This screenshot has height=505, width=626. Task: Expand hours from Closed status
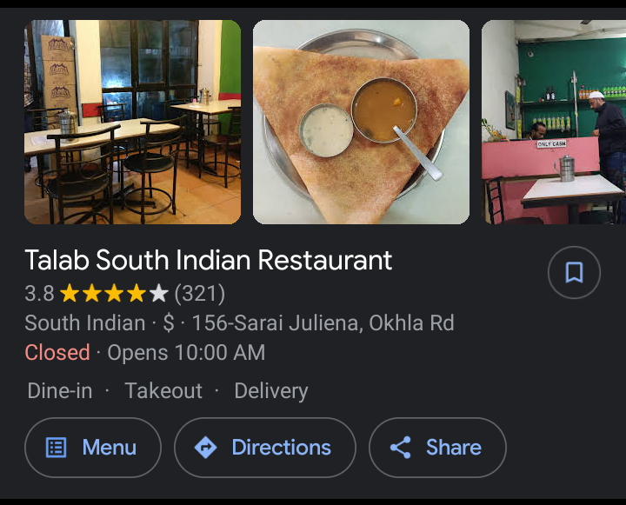coord(57,353)
